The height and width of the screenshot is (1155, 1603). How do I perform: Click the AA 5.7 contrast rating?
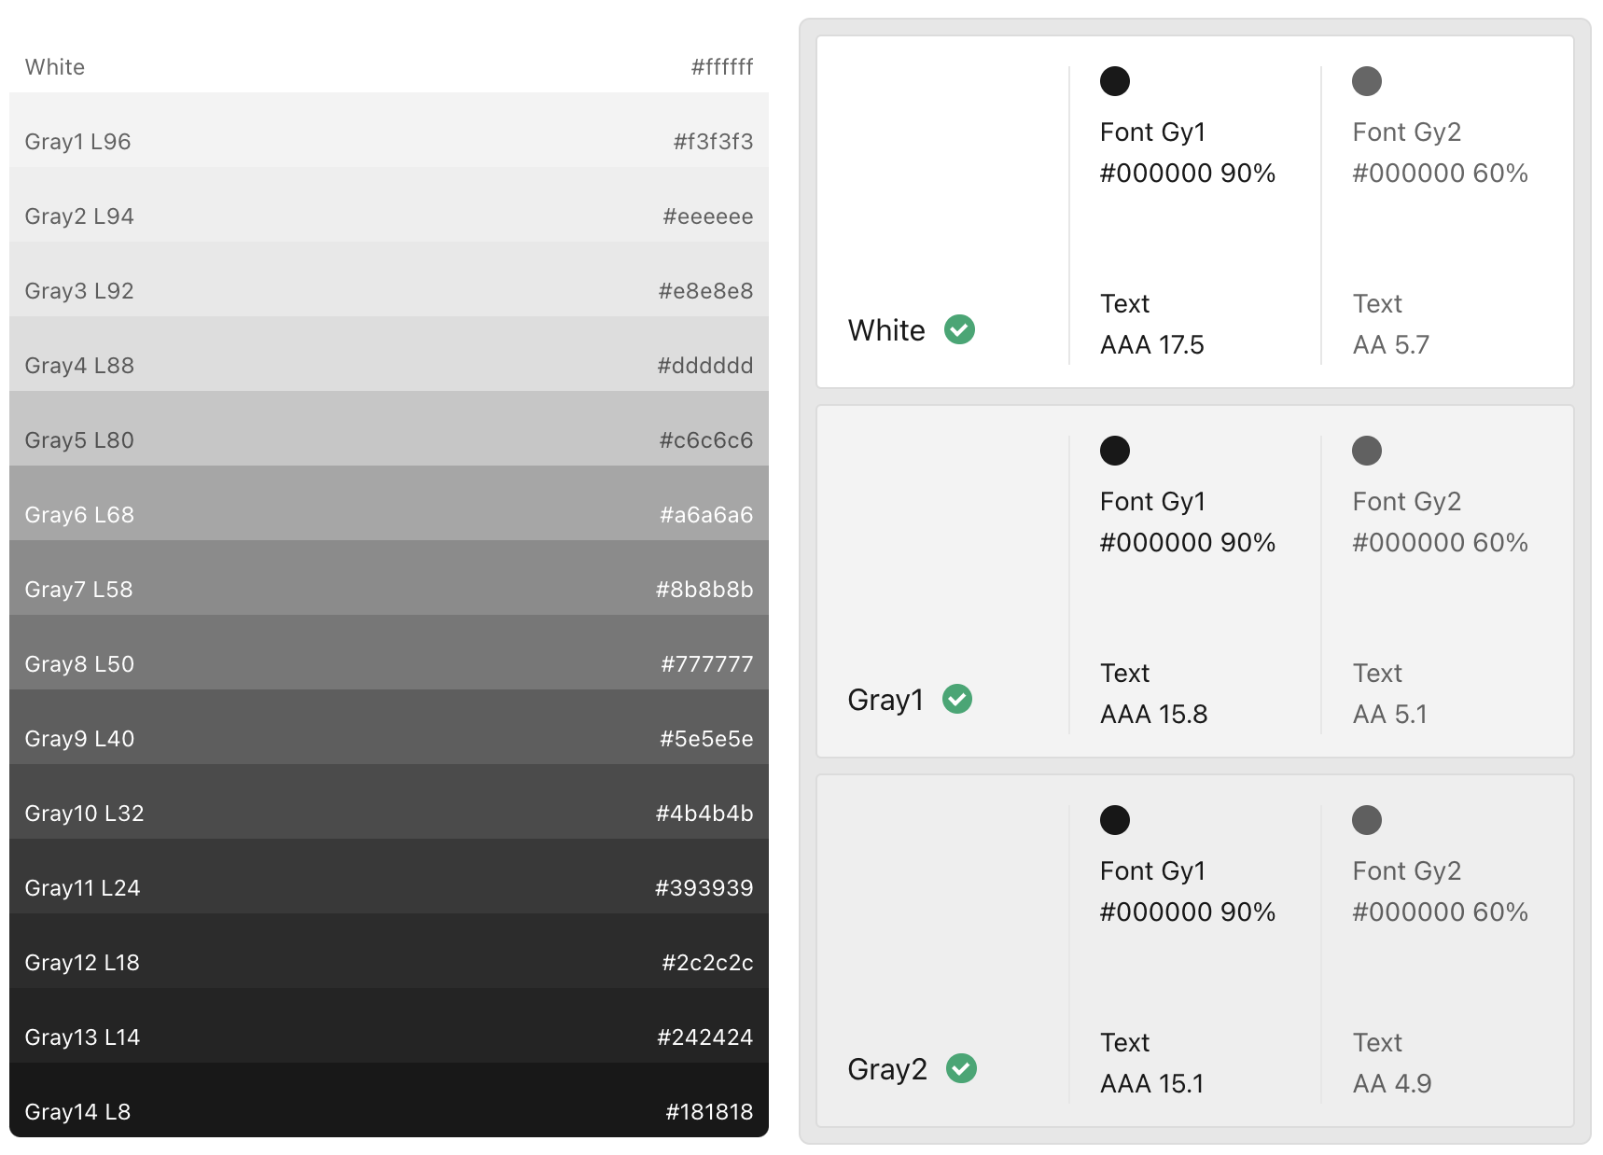[1391, 345]
